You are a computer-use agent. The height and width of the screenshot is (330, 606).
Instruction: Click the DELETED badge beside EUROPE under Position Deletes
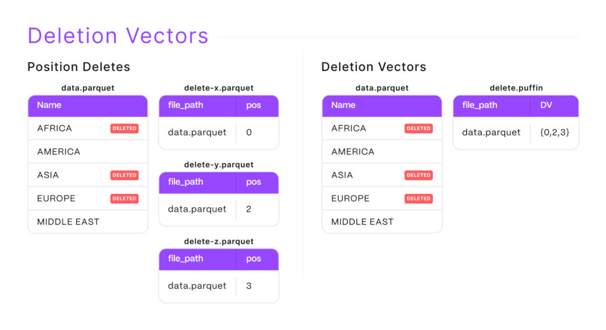click(124, 198)
